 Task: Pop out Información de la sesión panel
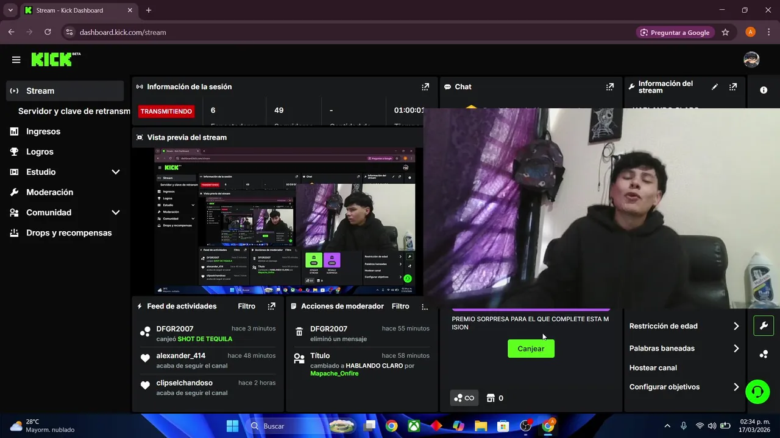click(425, 87)
